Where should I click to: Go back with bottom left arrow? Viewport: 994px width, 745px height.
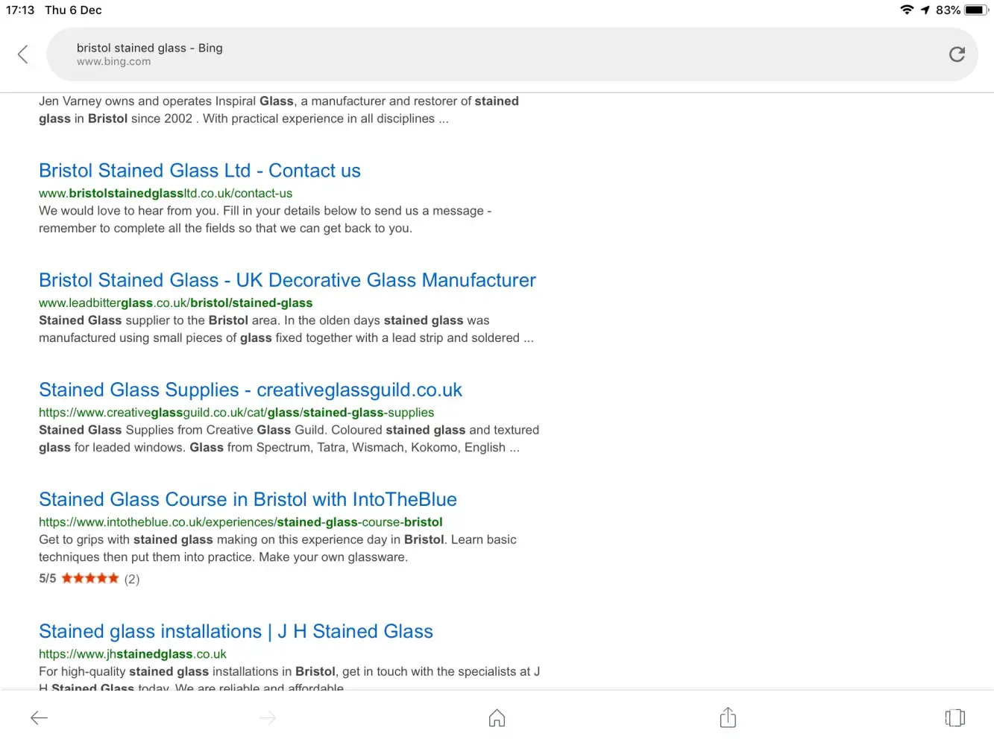39,717
